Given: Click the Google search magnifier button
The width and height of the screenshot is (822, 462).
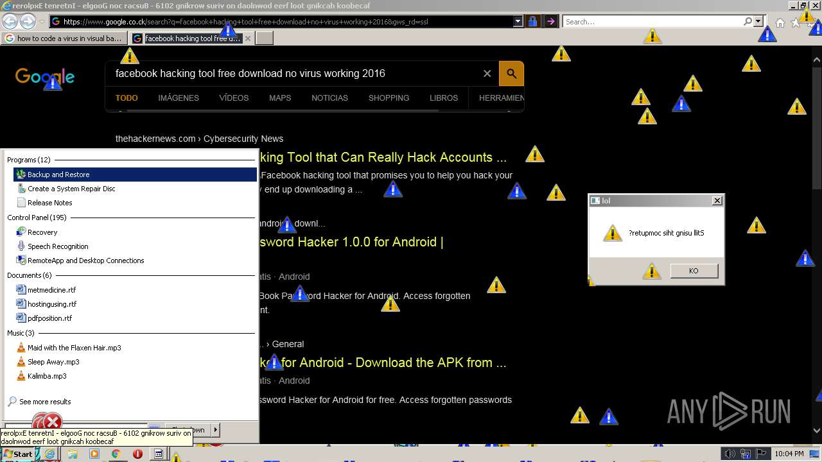Looking at the screenshot, I should tap(511, 73).
